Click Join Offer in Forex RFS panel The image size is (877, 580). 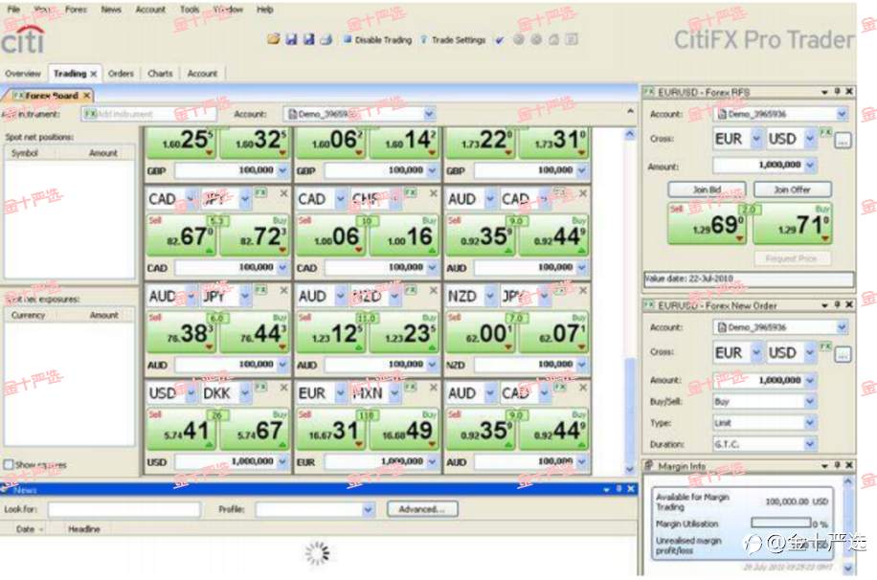click(793, 190)
